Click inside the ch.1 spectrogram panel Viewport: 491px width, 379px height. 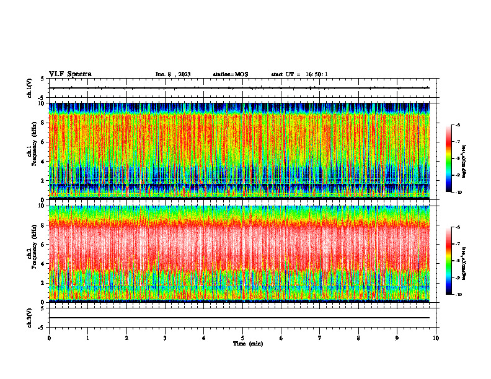point(239,151)
